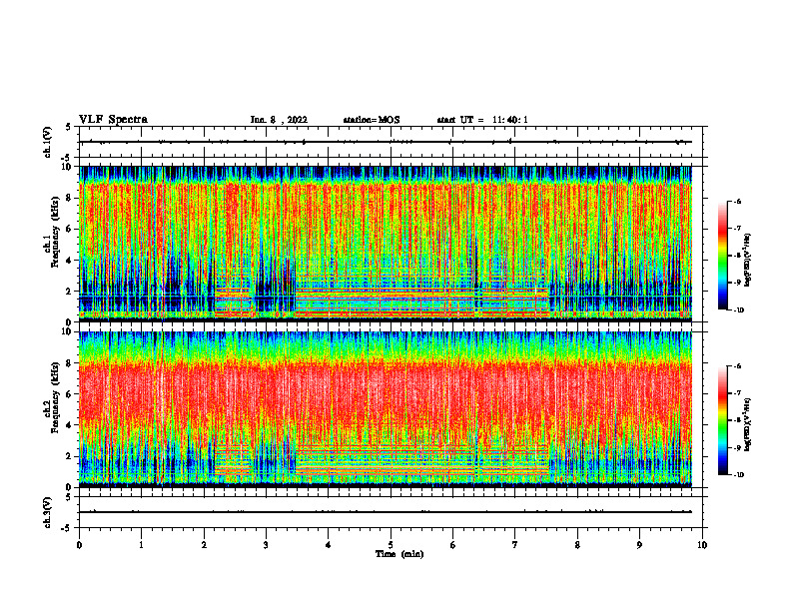The width and height of the screenshot is (791, 611).
Task: Click the date text "Jan. 8, 2022"
Action: pos(279,120)
